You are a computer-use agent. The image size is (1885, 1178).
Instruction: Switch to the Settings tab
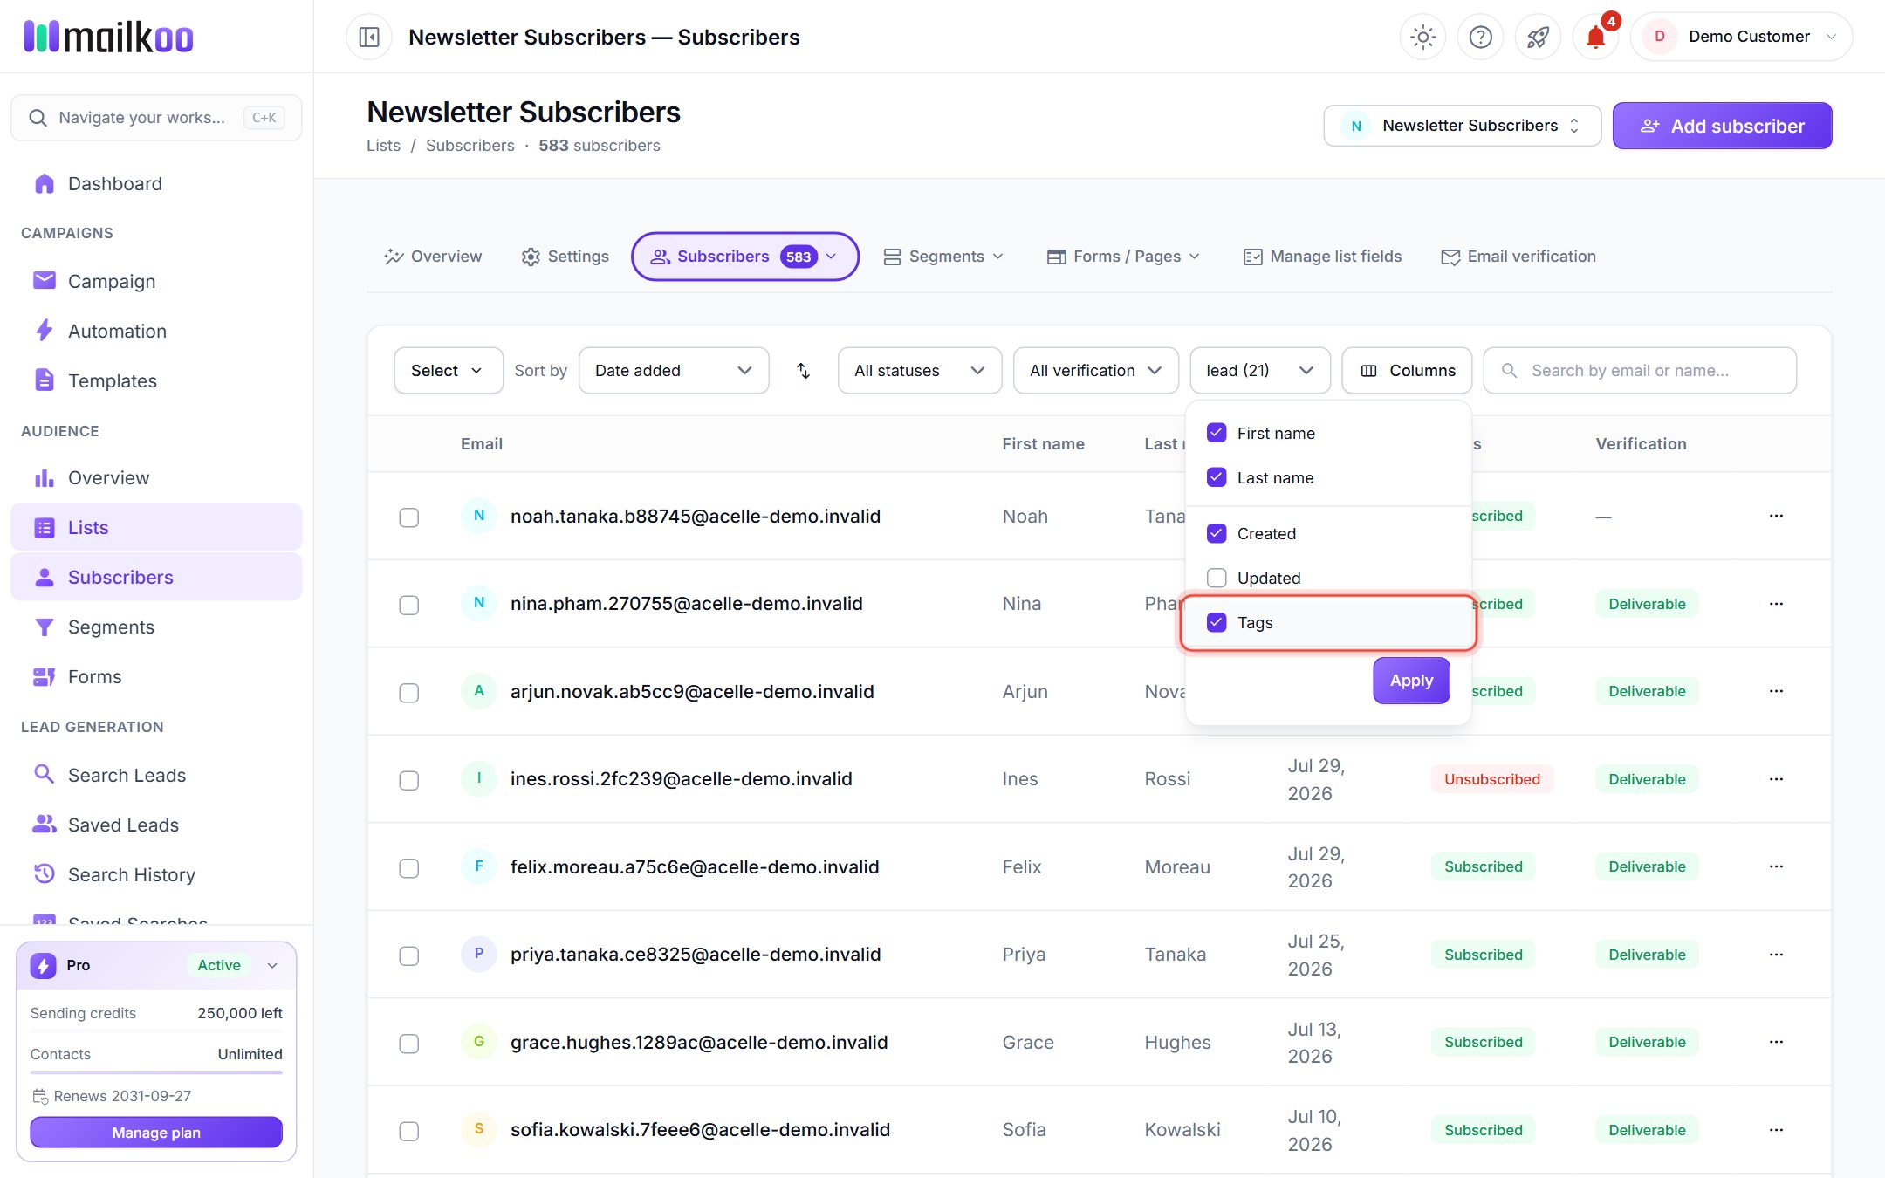(x=565, y=257)
